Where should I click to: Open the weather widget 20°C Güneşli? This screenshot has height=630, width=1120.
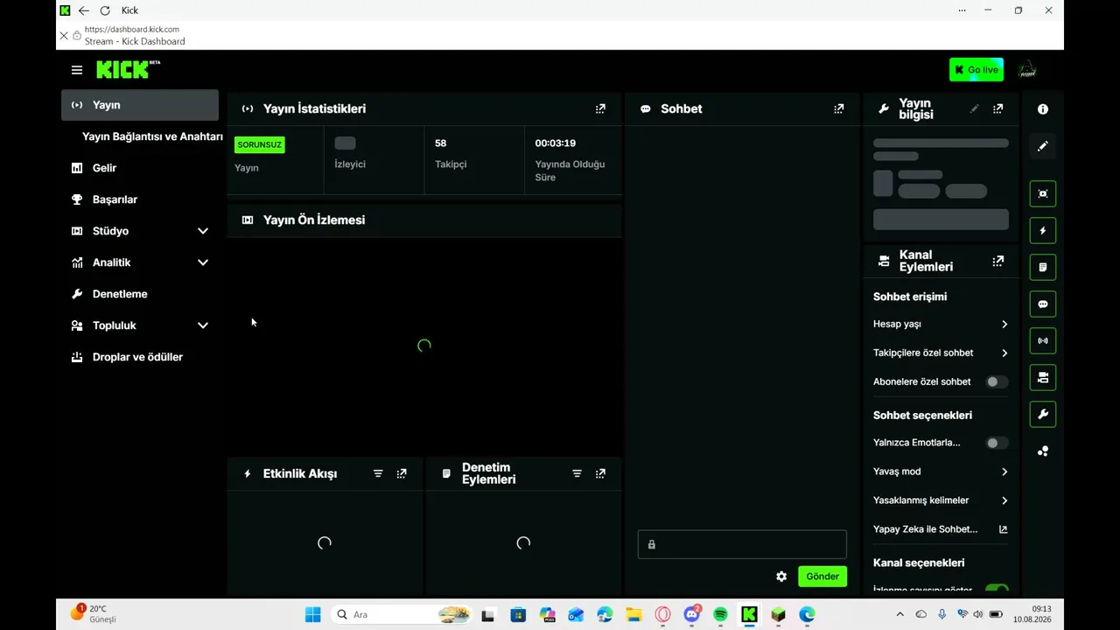94,614
